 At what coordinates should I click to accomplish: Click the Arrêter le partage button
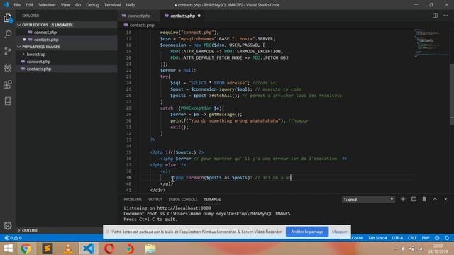click(x=307, y=232)
